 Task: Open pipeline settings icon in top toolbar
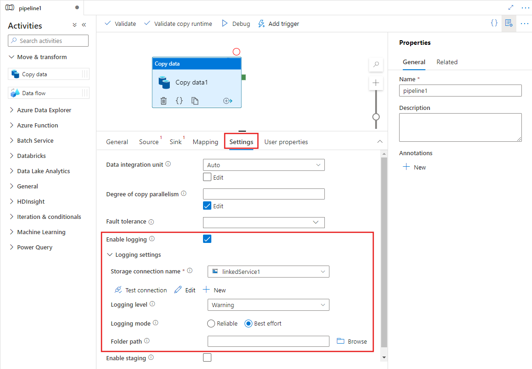[508, 23]
